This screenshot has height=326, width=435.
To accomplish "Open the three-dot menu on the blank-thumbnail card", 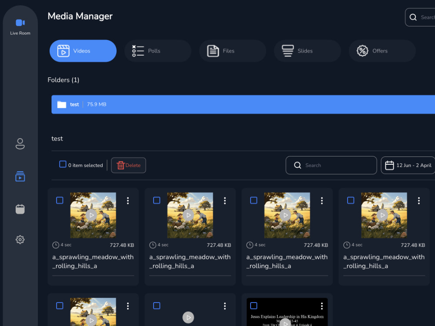I will (x=225, y=306).
